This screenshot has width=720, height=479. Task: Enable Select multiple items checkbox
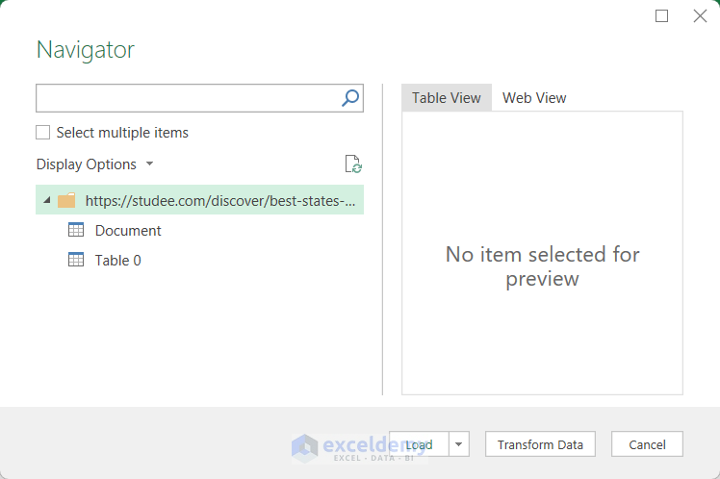[x=43, y=133]
